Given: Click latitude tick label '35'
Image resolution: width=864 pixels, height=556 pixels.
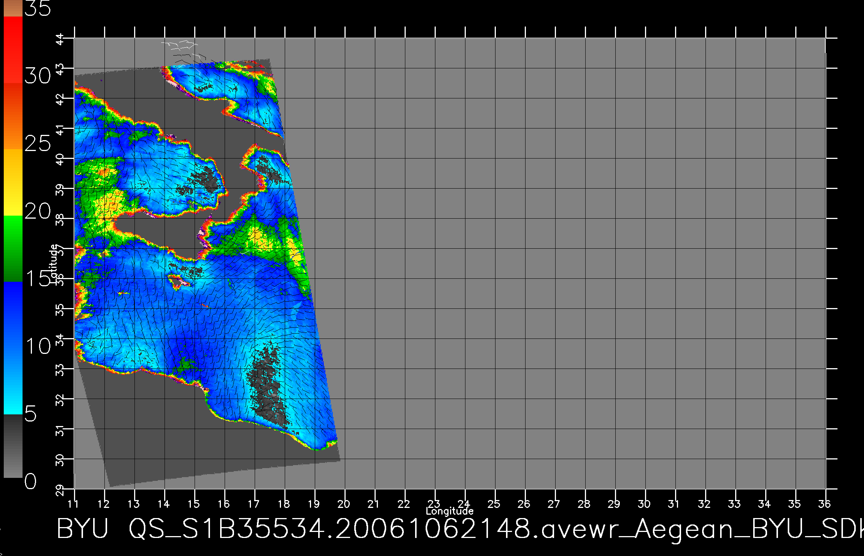Looking at the screenshot, I should (x=60, y=310).
